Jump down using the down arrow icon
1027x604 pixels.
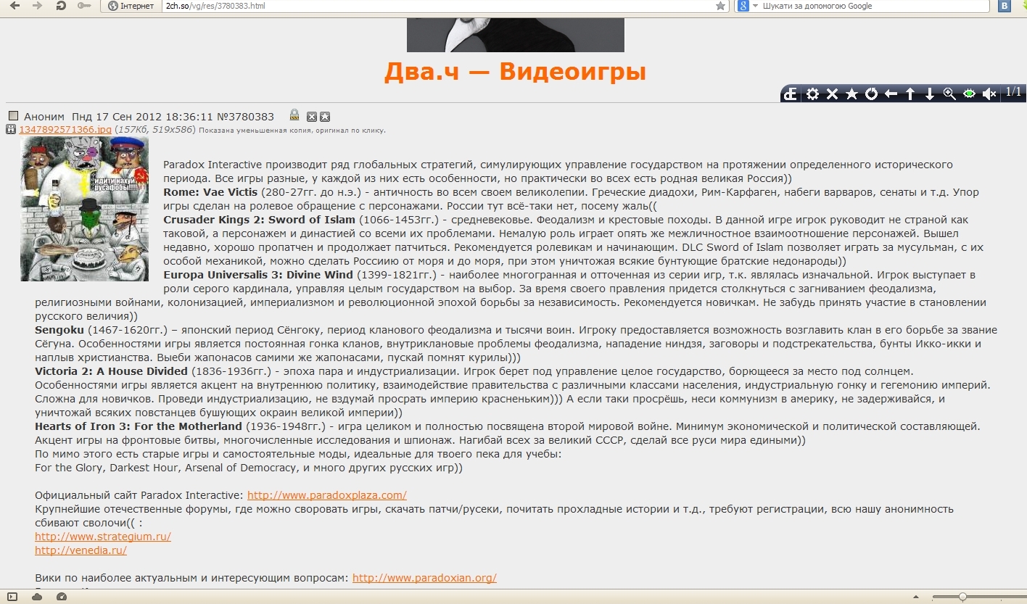[930, 94]
